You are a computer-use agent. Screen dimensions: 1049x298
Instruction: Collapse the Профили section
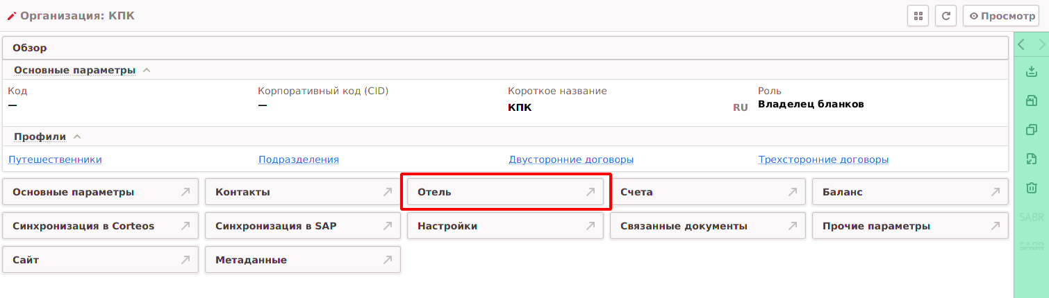coord(77,137)
